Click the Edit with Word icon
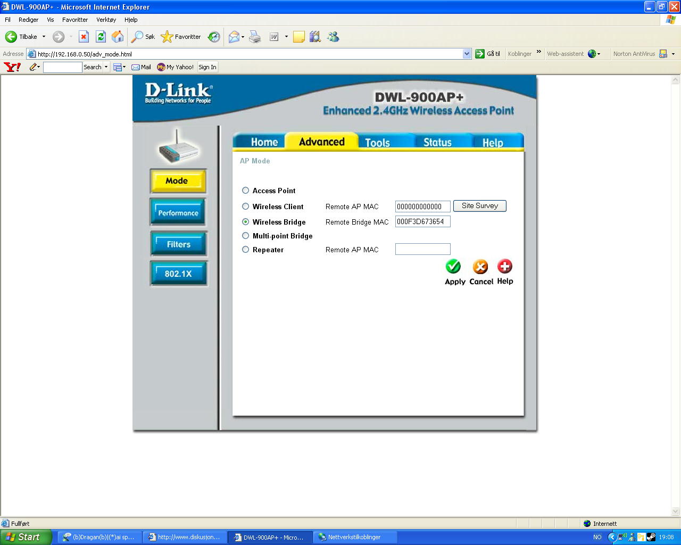 point(274,37)
